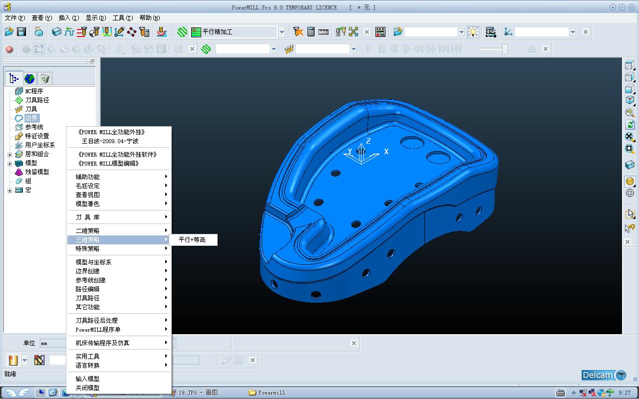
Task: Click the NC control panel icon
Action: pyautogui.click(x=380, y=32)
